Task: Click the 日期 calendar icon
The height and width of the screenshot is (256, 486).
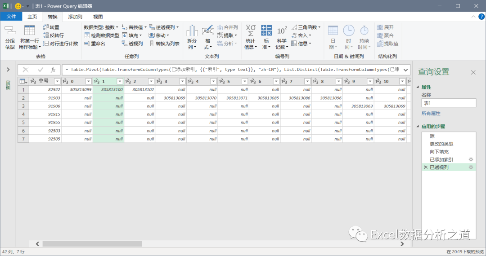Action: point(333,31)
